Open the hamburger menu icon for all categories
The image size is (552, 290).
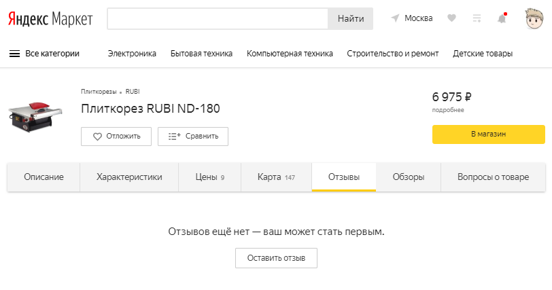tap(14, 54)
